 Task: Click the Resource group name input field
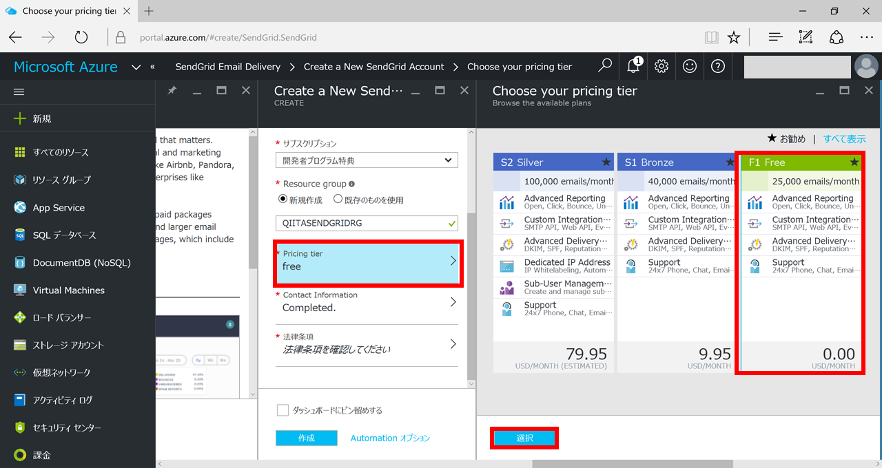367,224
